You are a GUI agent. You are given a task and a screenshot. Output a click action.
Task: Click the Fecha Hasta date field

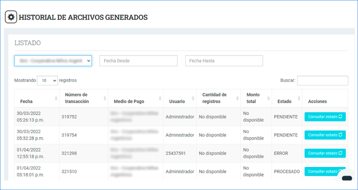pyautogui.click(x=224, y=61)
